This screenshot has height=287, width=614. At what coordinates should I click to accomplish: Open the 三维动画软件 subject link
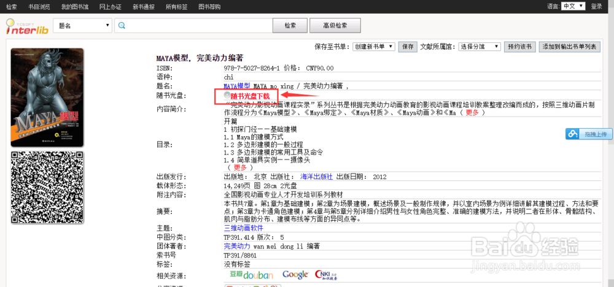click(244, 228)
